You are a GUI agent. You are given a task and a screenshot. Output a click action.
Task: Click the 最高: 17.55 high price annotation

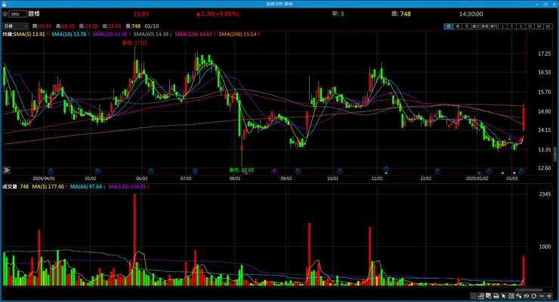point(134,43)
